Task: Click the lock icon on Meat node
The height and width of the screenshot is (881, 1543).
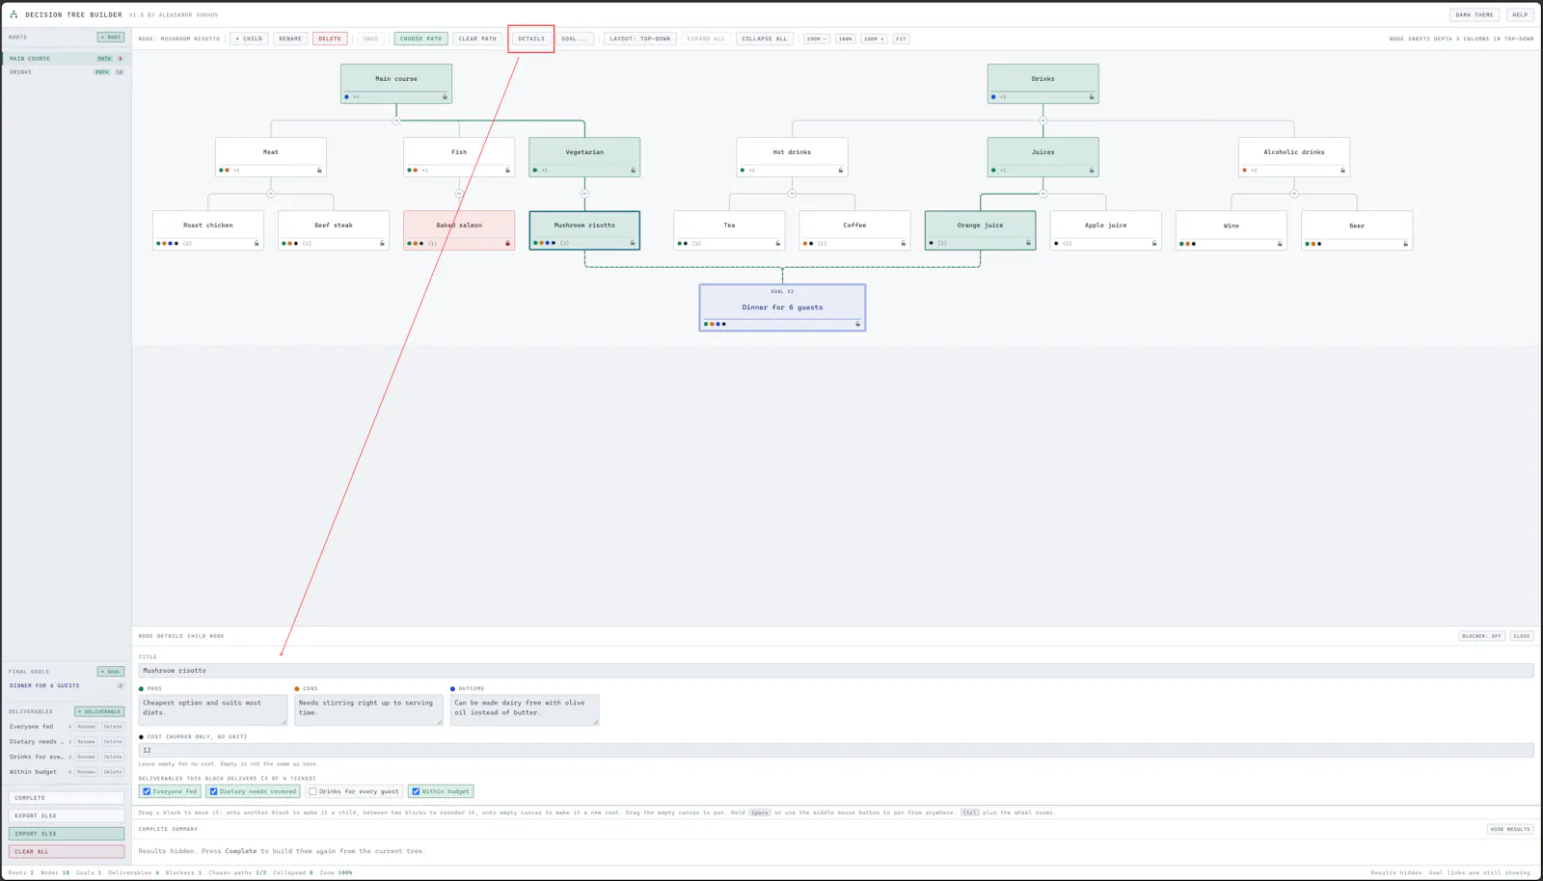Action: pos(319,170)
